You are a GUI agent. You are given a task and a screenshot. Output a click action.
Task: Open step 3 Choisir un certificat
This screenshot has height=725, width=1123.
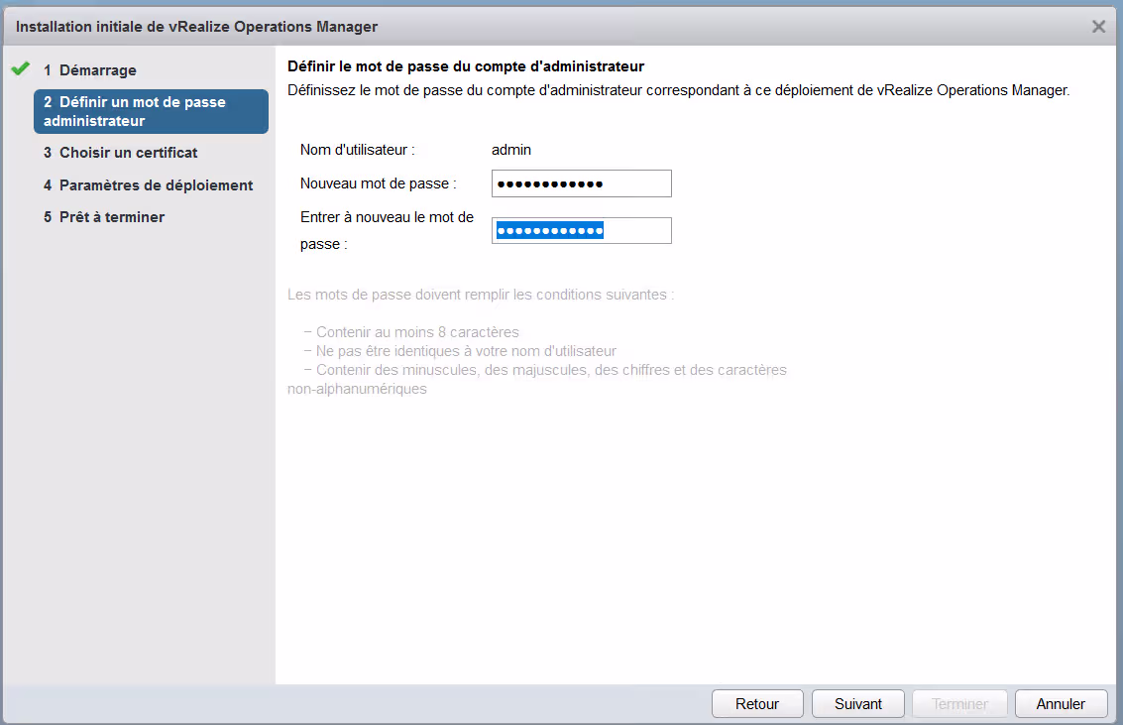tap(128, 153)
